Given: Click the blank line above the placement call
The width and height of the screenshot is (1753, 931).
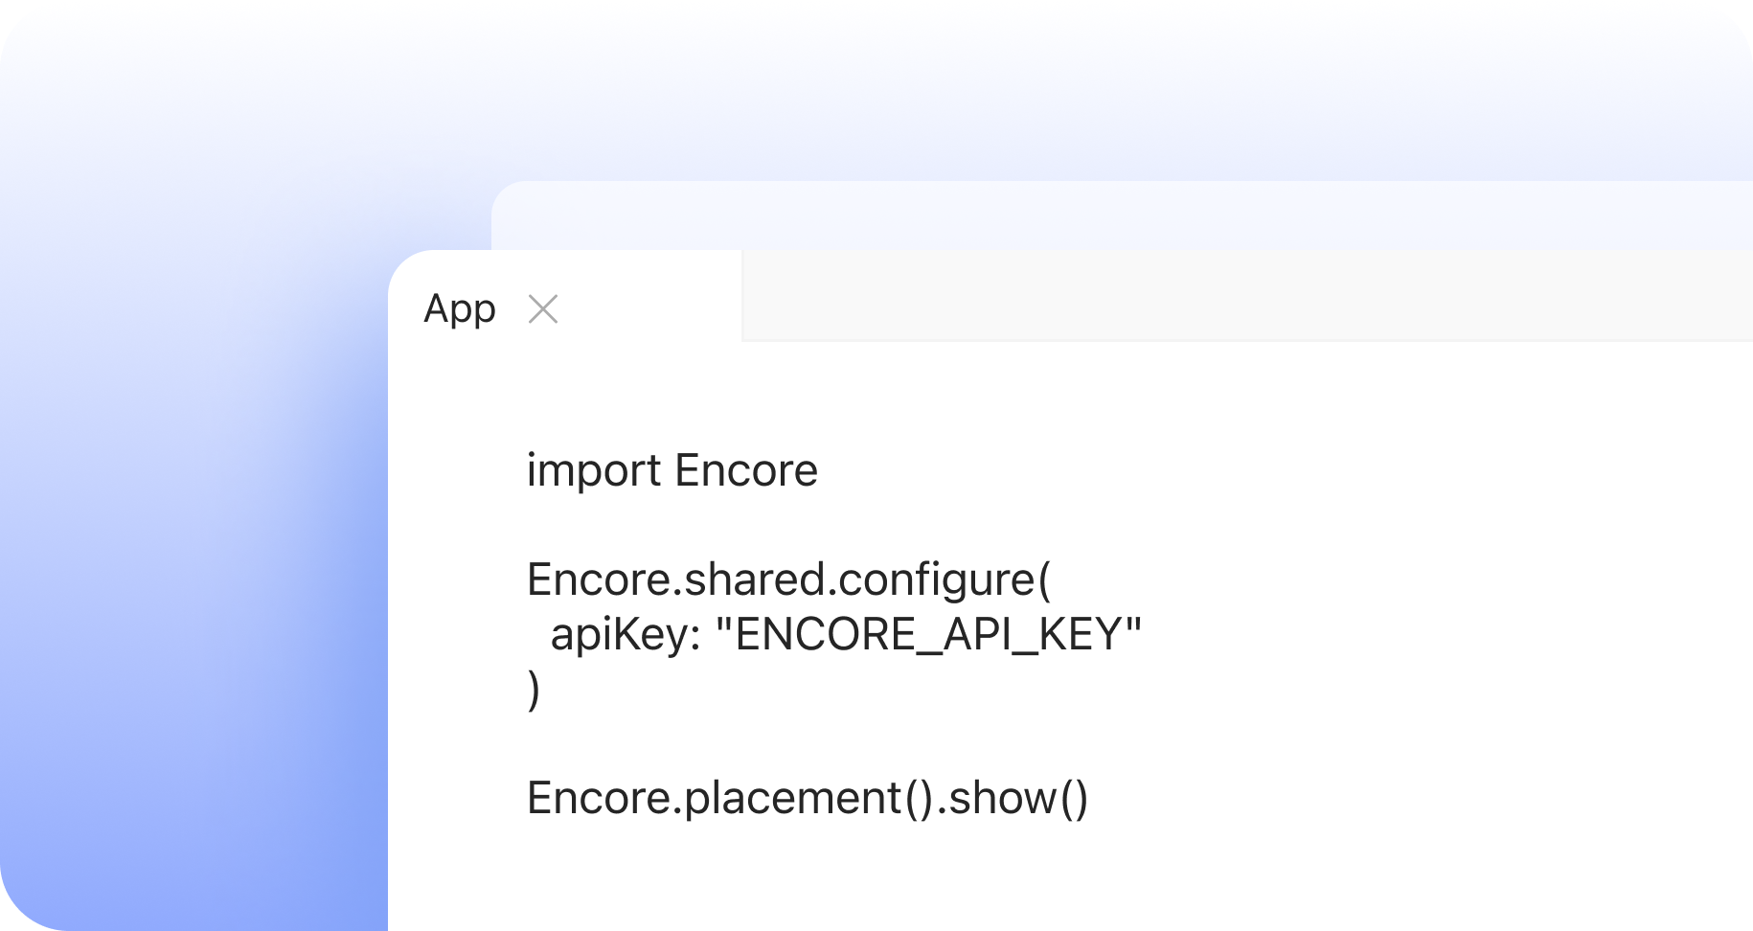Looking at the screenshot, I should [671, 743].
